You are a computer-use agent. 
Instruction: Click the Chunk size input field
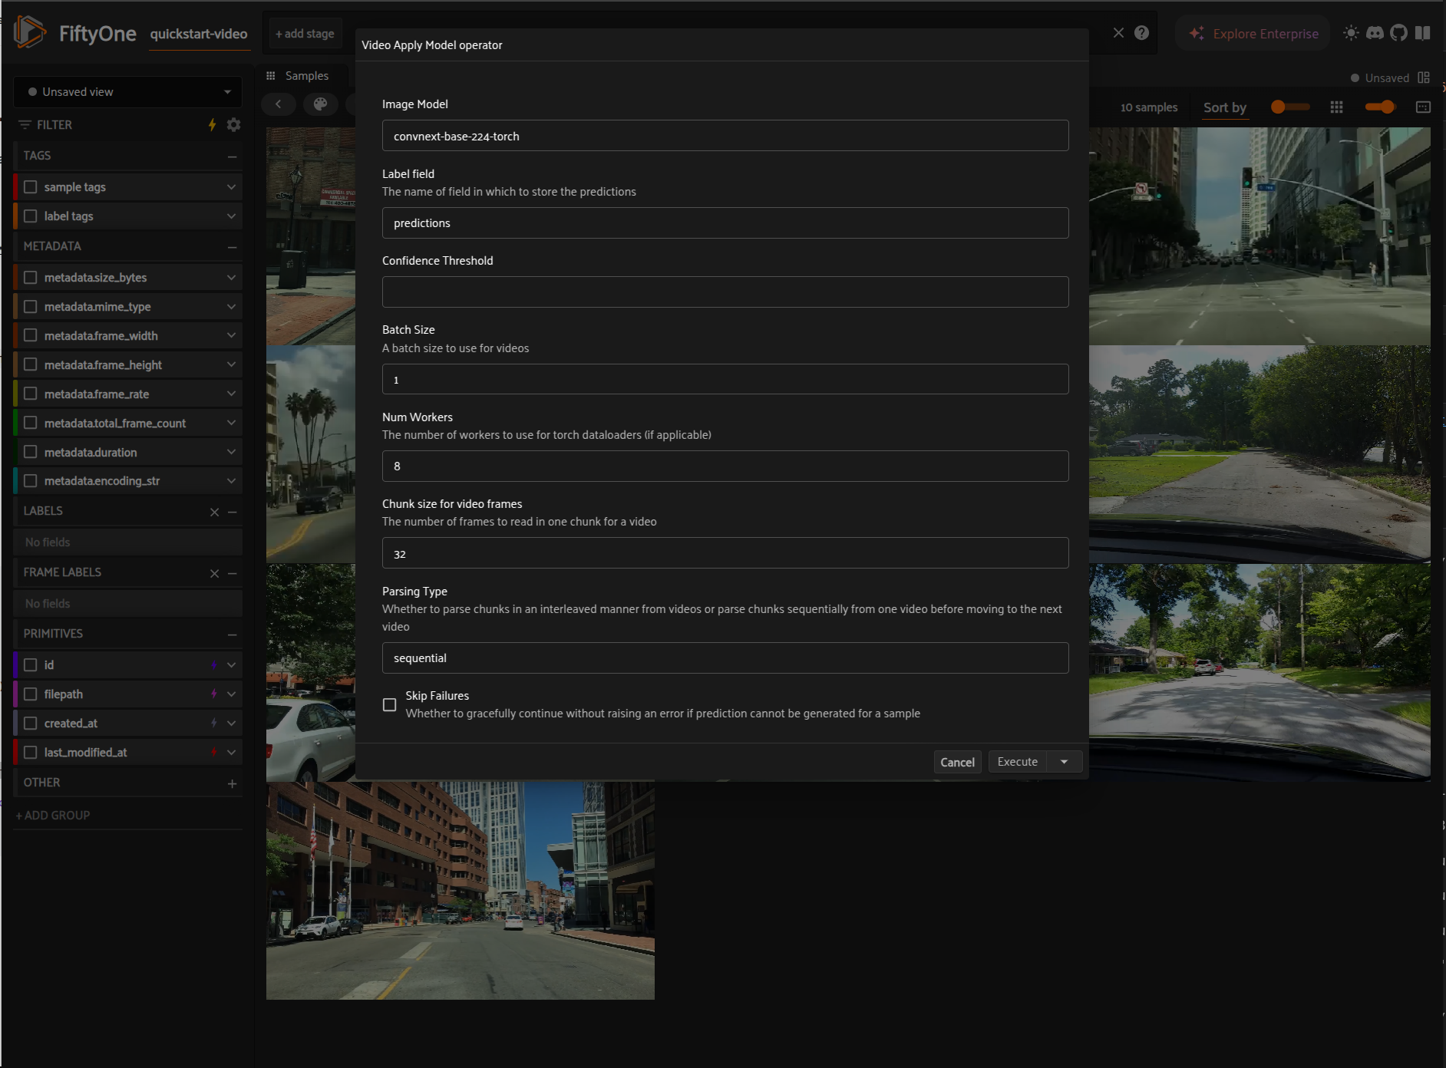[725, 553]
